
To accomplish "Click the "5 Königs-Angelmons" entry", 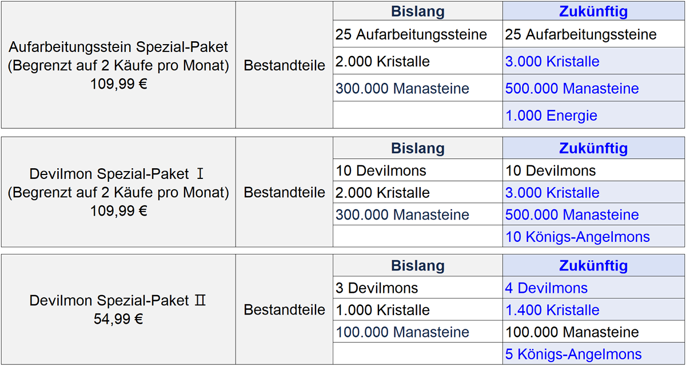I will pos(573,354).
